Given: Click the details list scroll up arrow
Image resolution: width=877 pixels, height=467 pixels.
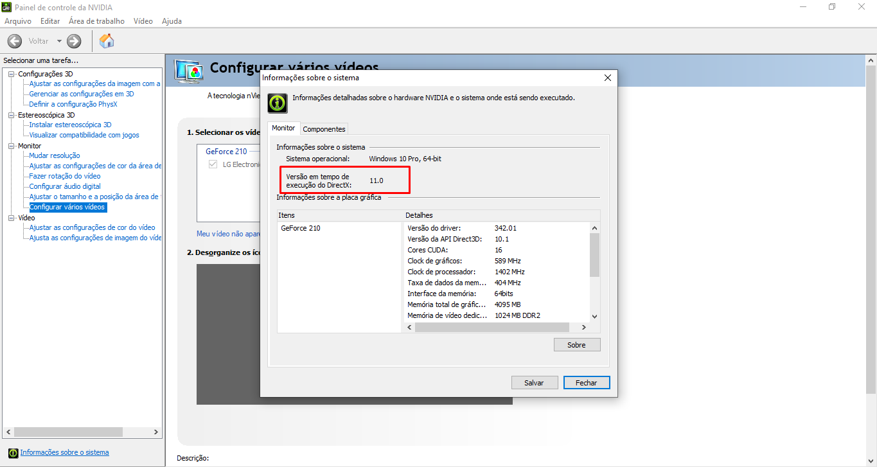Looking at the screenshot, I should pos(594,228).
